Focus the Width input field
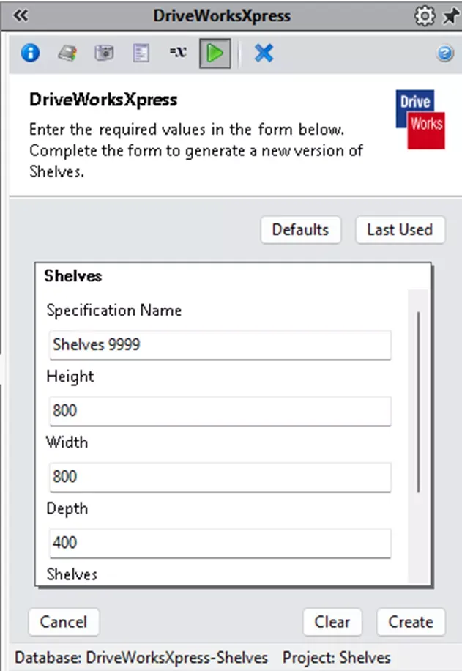 pos(220,477)
